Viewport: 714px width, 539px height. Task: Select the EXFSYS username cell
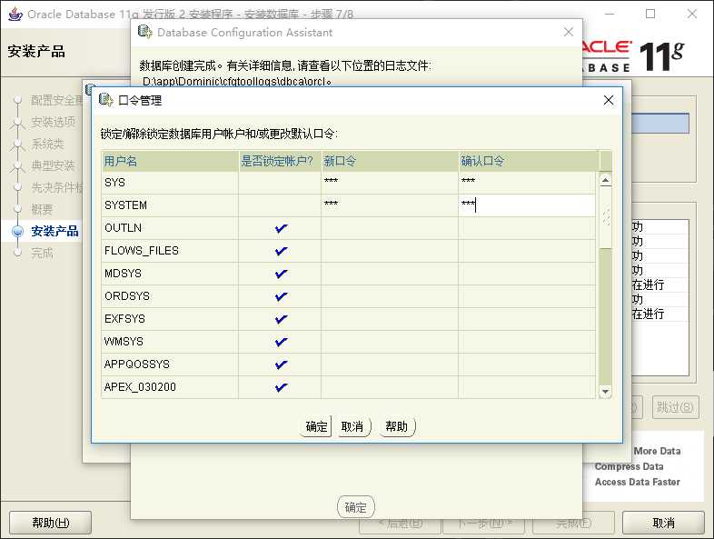(x=170, y=319)
